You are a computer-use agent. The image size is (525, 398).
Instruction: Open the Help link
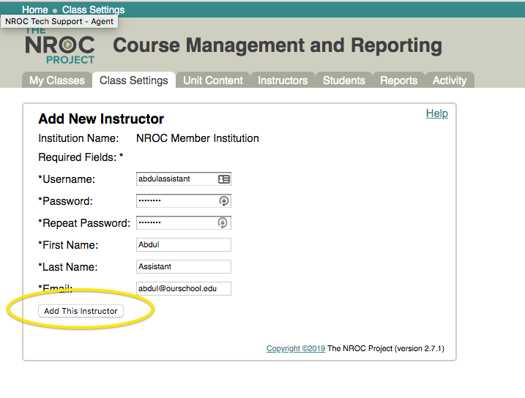pyautogui.click(x=437, y=113)
